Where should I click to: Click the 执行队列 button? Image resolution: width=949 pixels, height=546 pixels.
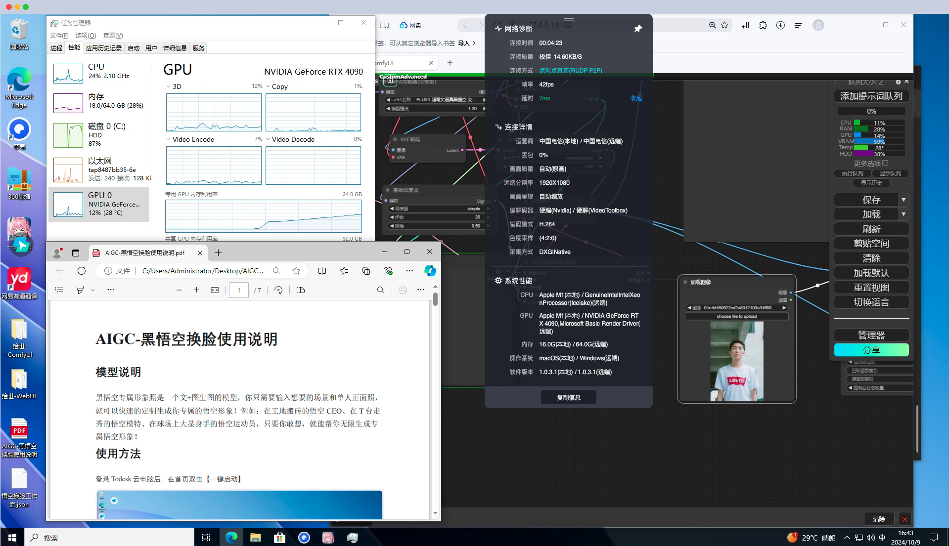coord(853,173)
